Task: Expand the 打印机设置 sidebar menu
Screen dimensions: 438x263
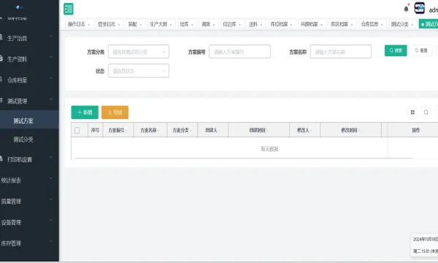Action: point(29,159)
